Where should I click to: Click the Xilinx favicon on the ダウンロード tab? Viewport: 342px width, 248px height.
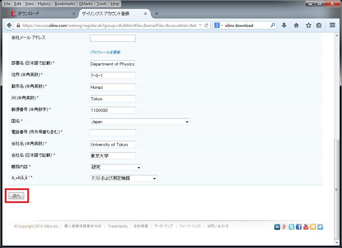(x=13, y=14)
